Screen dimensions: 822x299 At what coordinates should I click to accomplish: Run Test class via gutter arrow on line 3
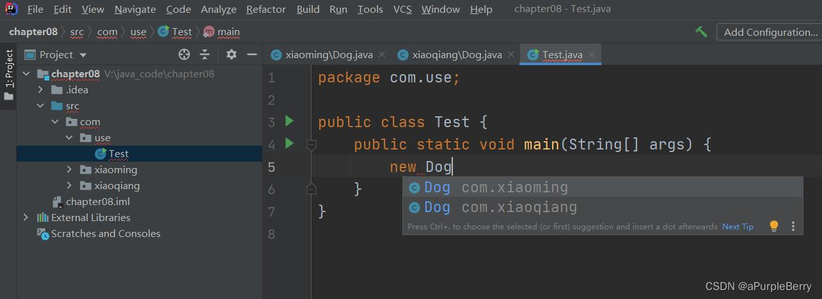point(289,121)
